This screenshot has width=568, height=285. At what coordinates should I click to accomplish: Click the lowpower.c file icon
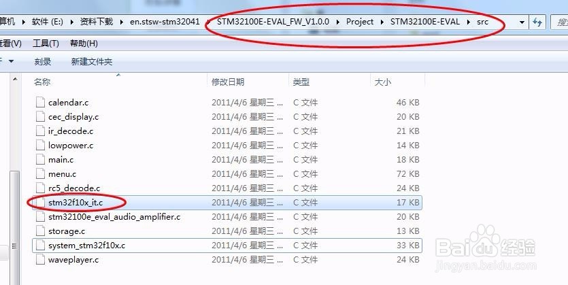pos(40,145)
